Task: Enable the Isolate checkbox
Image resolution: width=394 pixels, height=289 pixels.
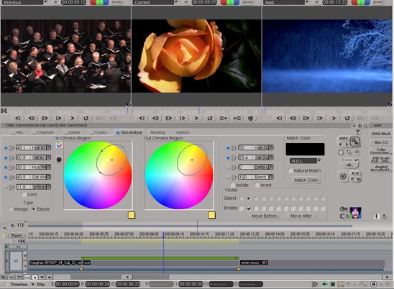Action: (x=233, y=185)
